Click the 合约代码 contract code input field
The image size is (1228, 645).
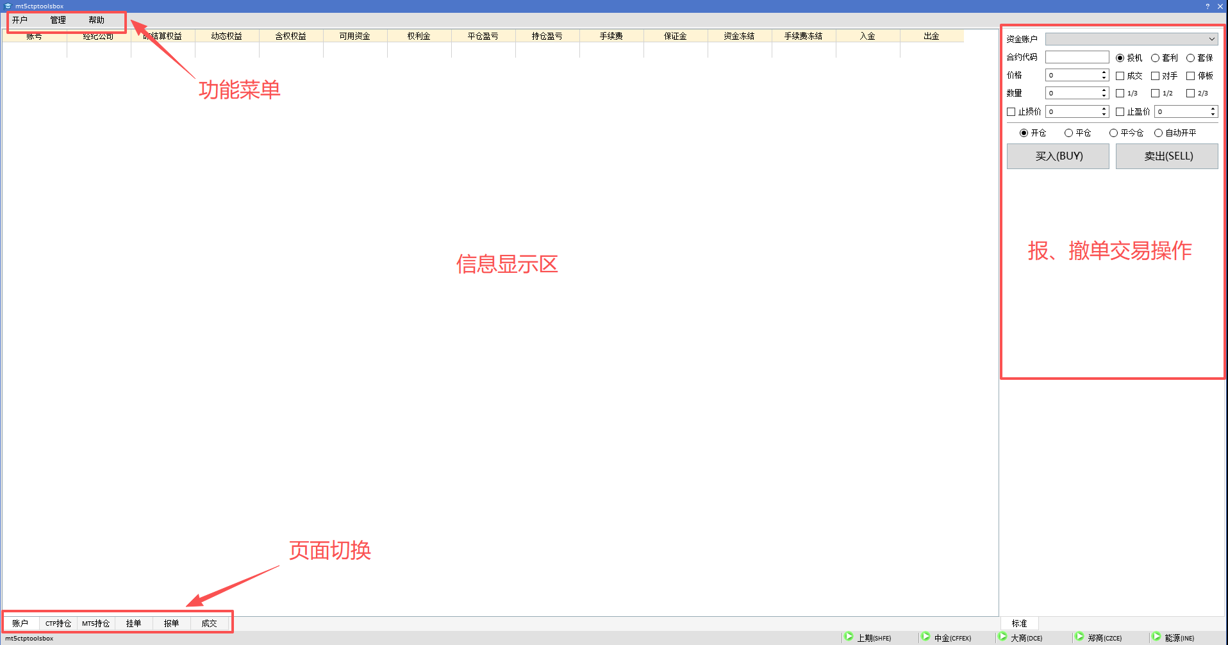click(x=1077, y=57)
